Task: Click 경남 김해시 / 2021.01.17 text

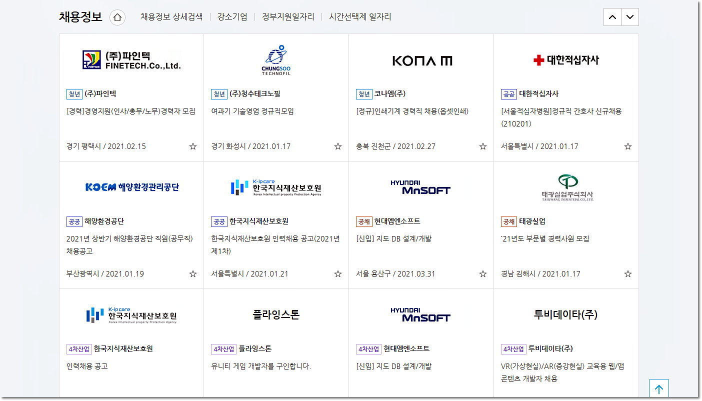Action: (x=541, y=274)
